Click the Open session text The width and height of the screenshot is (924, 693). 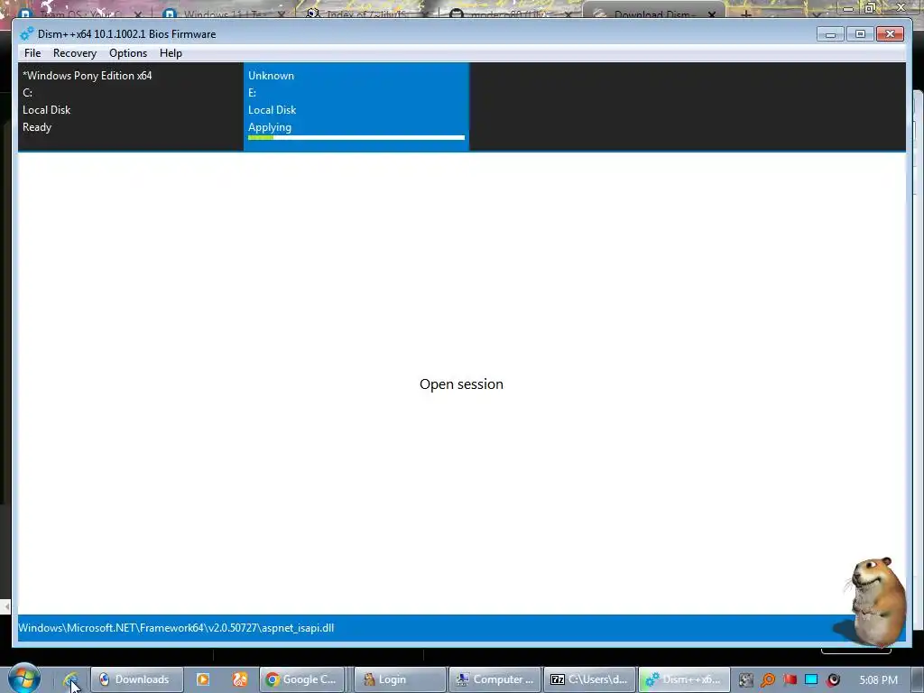click(x=461, y=384)
